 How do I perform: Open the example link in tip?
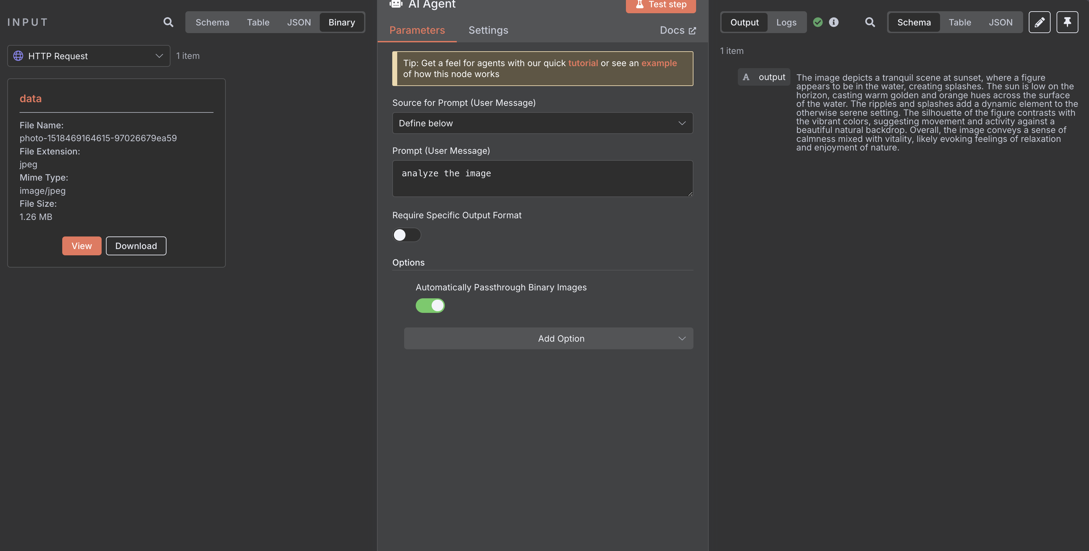pyautogui.click(x=659, y=63)
